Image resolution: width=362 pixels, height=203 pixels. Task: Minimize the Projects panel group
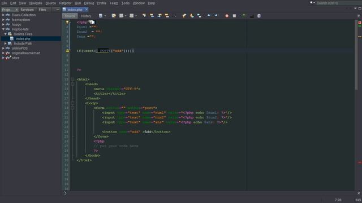coord(58,10)
